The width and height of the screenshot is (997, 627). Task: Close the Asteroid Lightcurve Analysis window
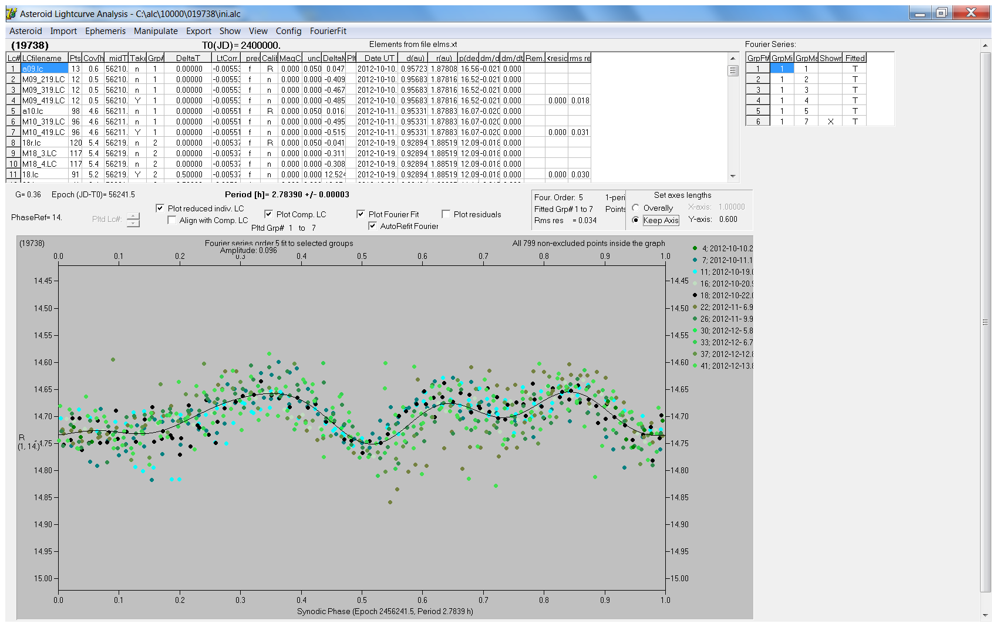[x=971, y=13]
